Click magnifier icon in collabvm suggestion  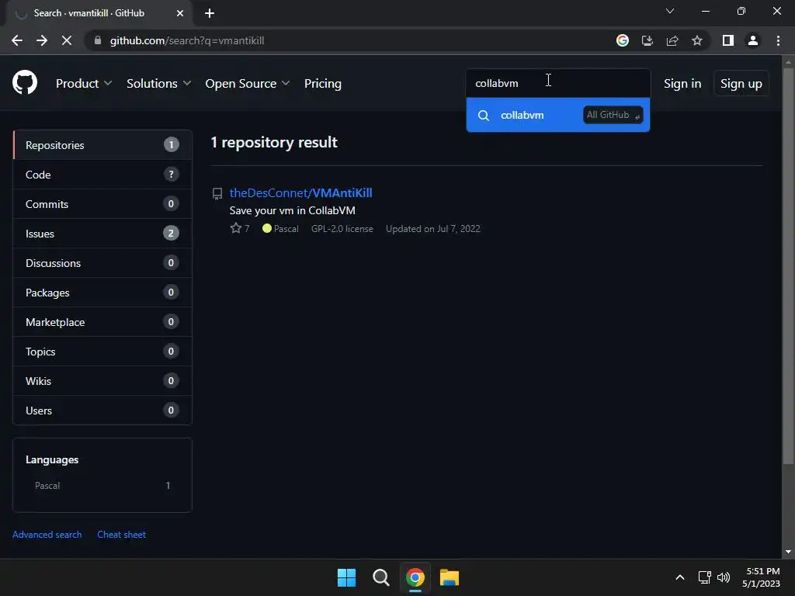point(484,116)
